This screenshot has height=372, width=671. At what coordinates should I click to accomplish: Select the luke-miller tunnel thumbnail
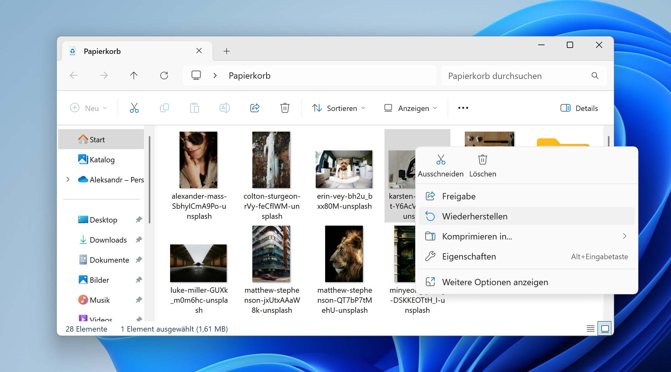198,263
